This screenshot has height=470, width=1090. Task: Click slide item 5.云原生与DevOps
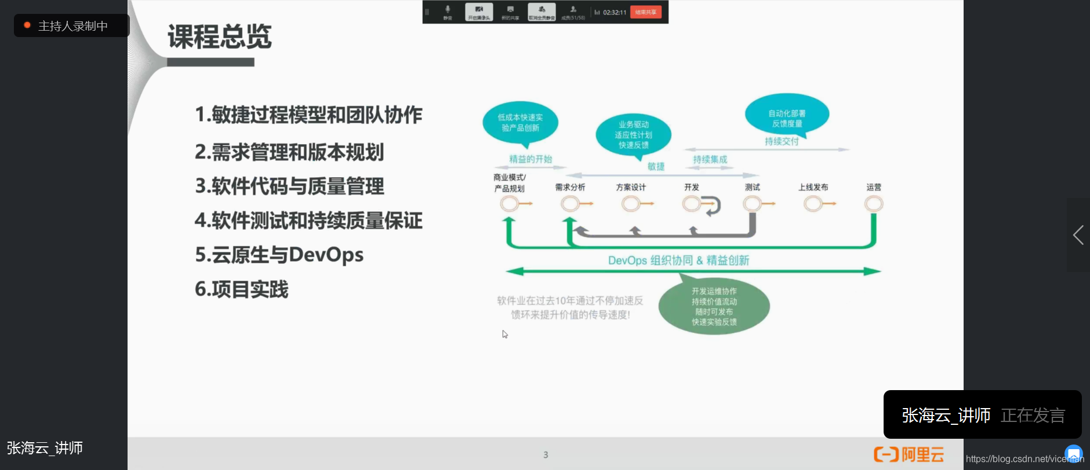279,255
